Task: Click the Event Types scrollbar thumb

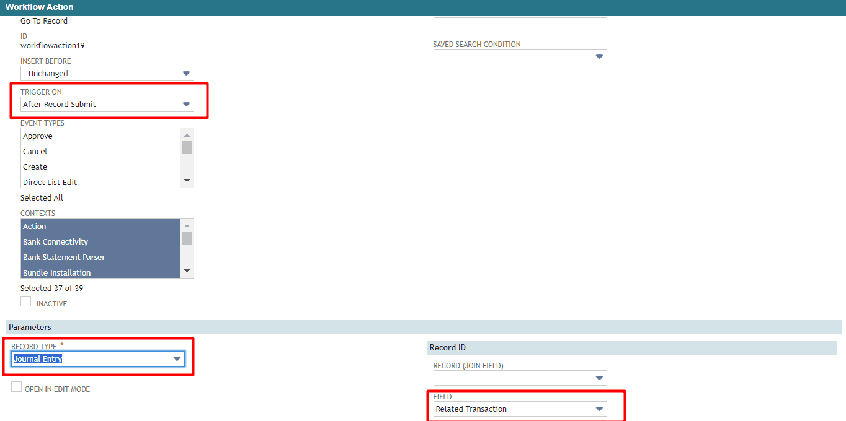Action: click(187, 147)
